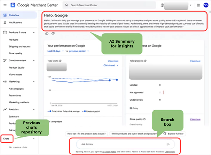The height and width of the screenshot is (155, 211).
Task: Click View more for Total clicks
Action: pos(113,61)
